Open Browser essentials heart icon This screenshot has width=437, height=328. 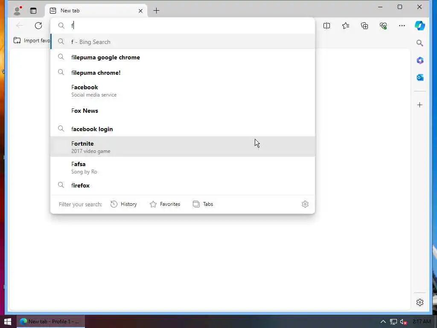(x=383, y=26)
